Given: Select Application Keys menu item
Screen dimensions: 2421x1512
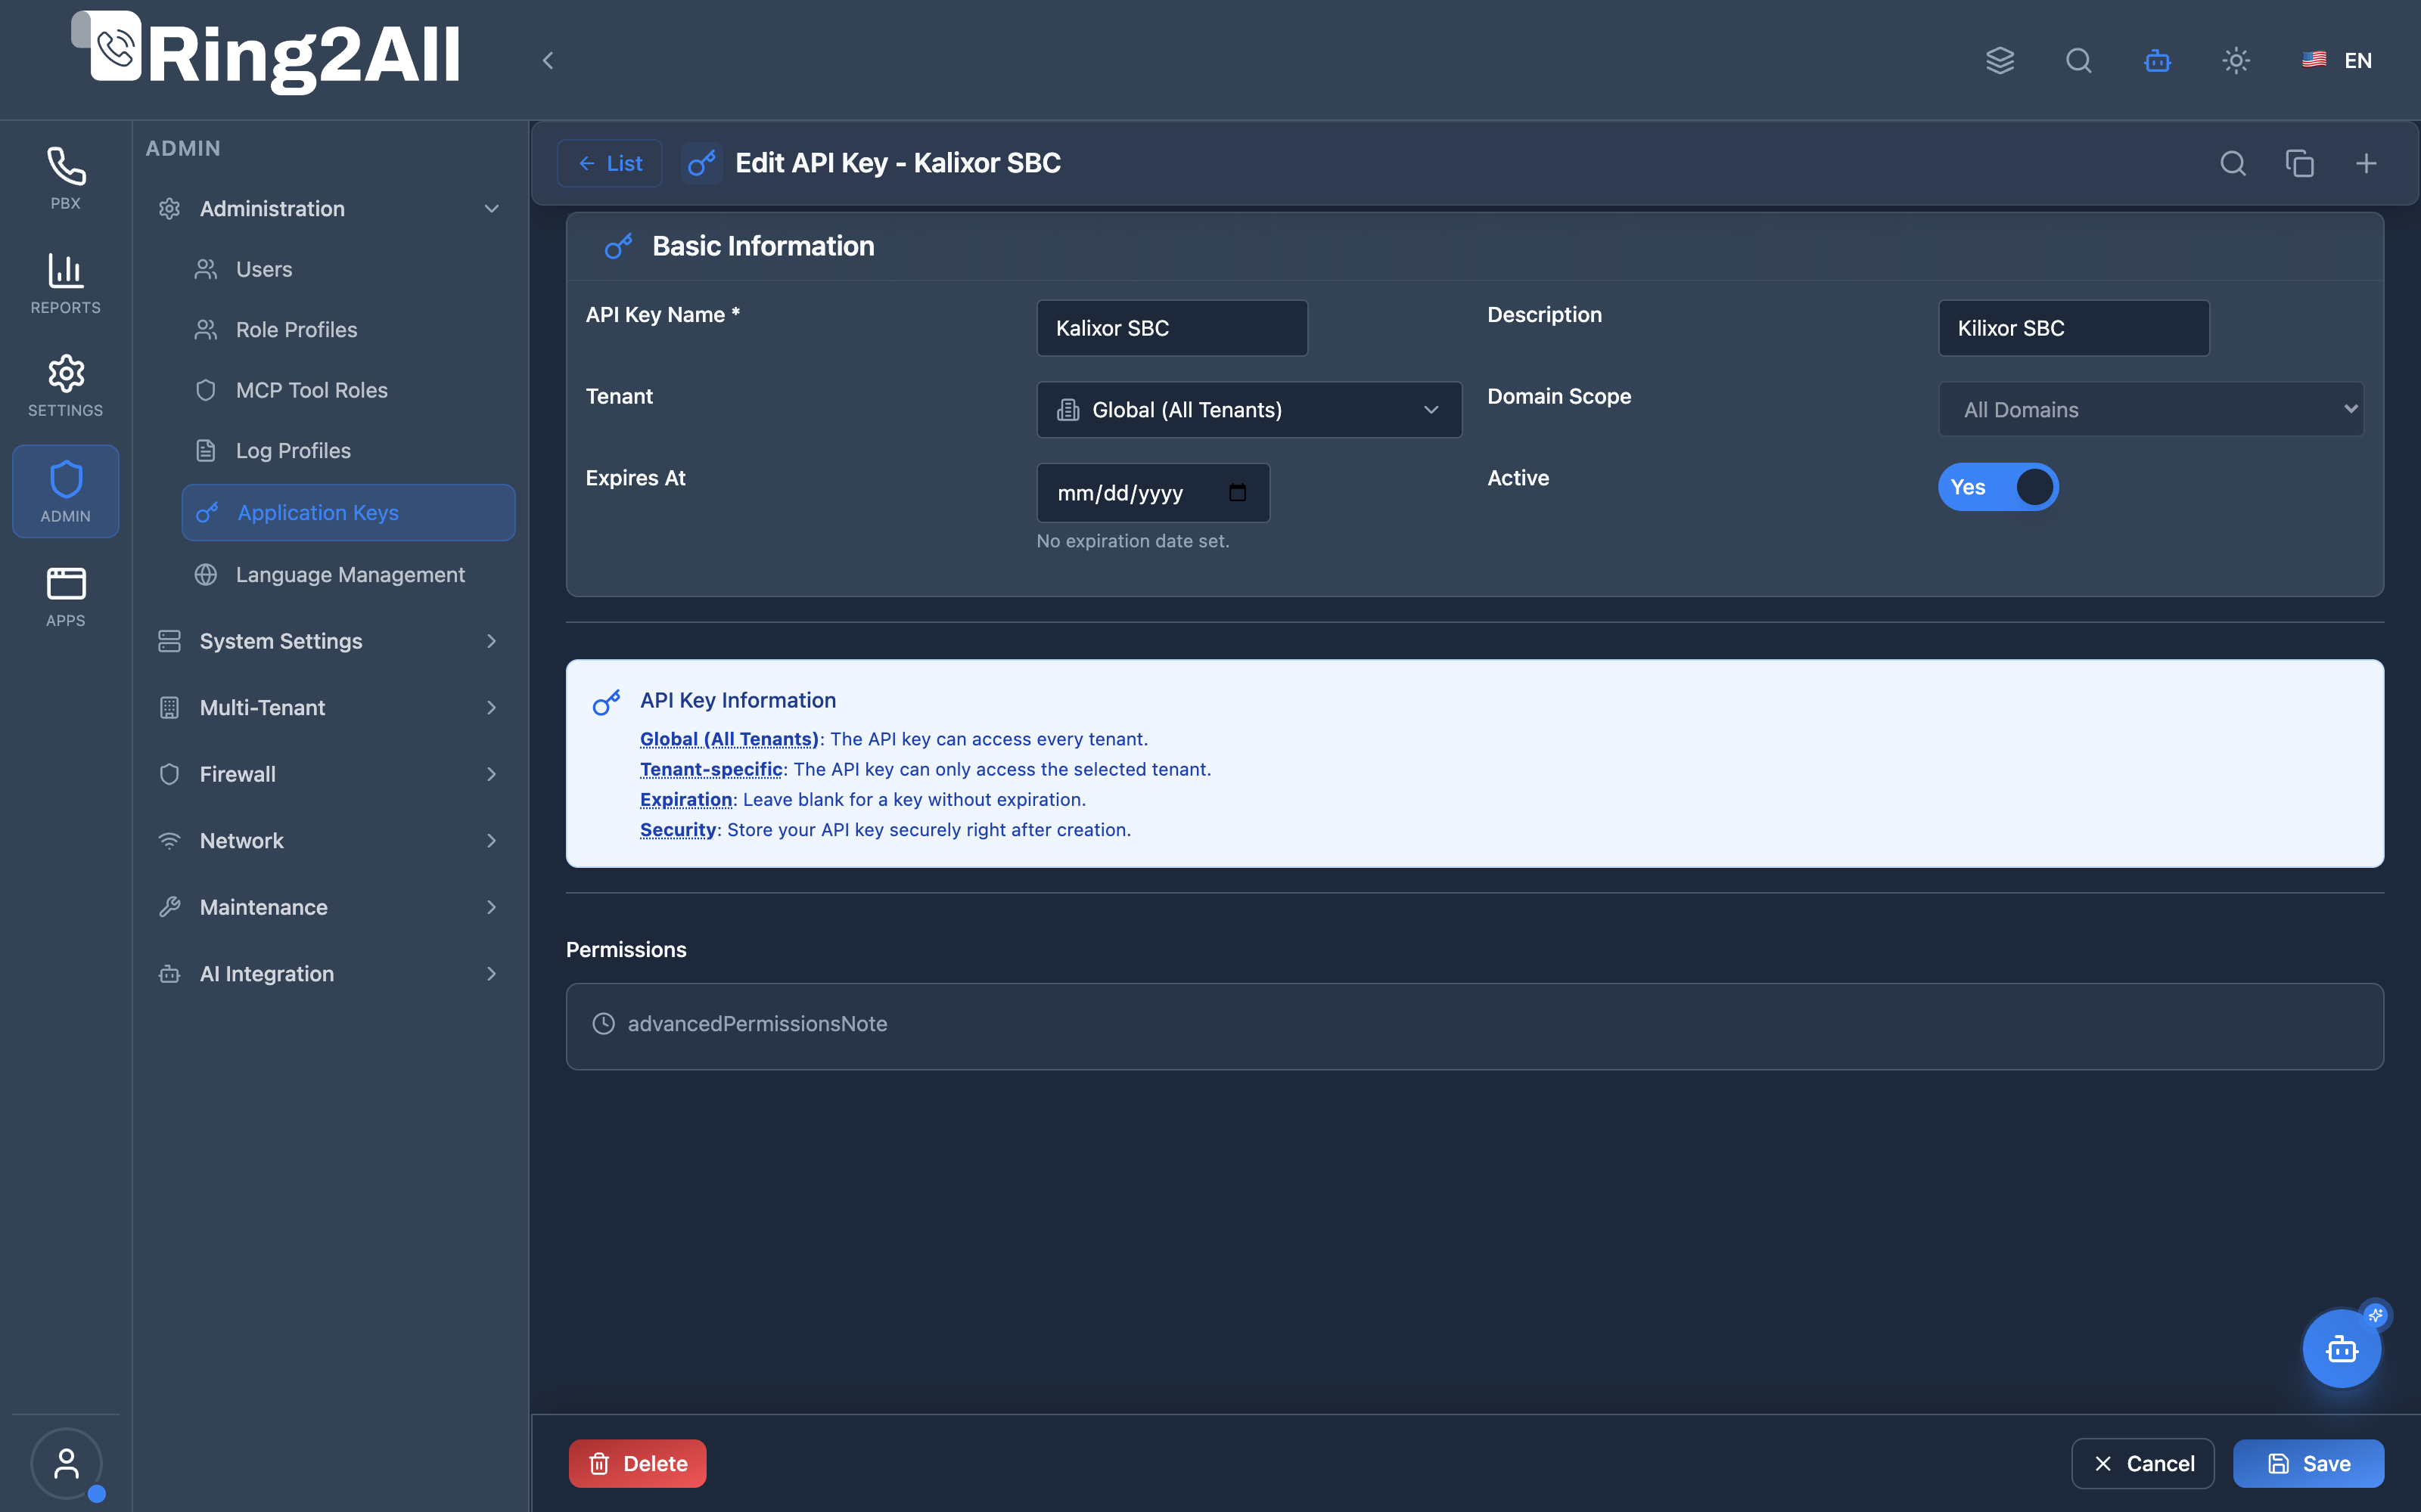Looking at the screenshot, I should tap(348, 512).
